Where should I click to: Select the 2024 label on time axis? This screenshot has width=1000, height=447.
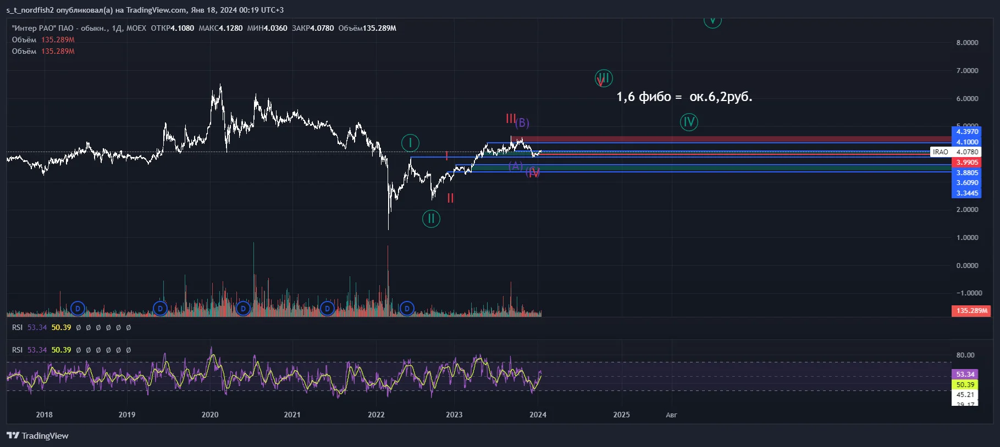point(538,415)
